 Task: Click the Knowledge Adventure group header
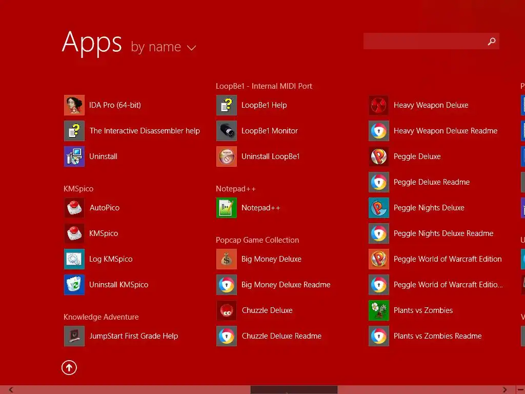101,317
